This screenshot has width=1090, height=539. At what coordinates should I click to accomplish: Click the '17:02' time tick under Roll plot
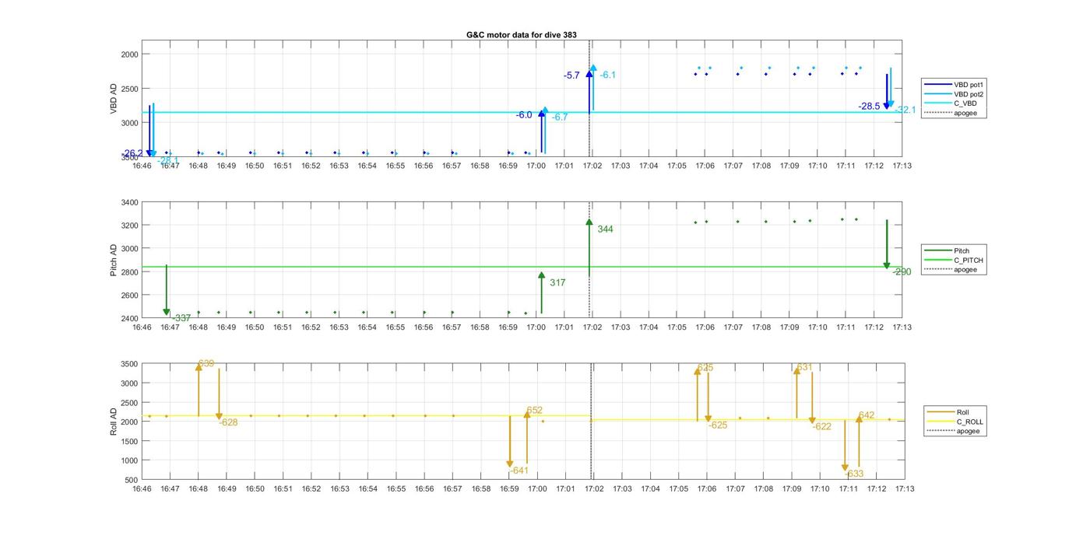[593, 489]
